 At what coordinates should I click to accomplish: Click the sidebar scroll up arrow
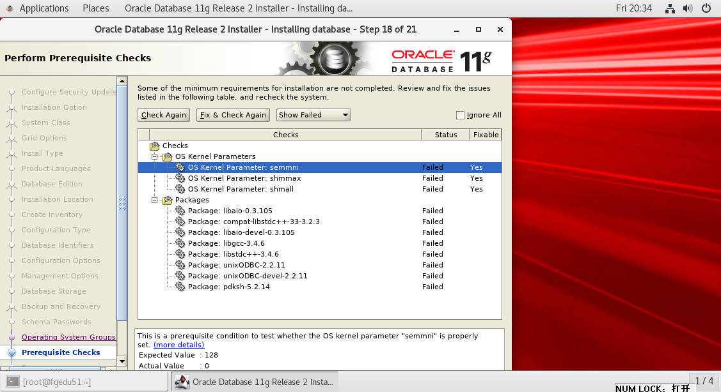[122, 81]
